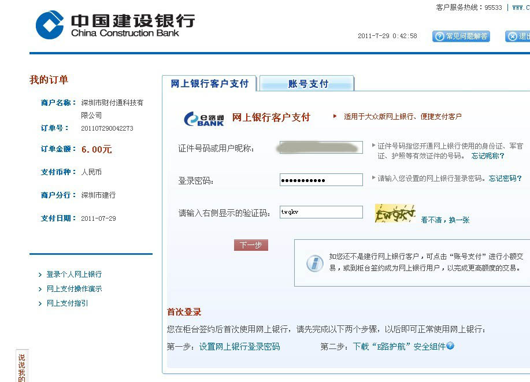Screen dimensions: 530x382
Task: Click the 忘记密码? link
Action: [x=505, y=178]
